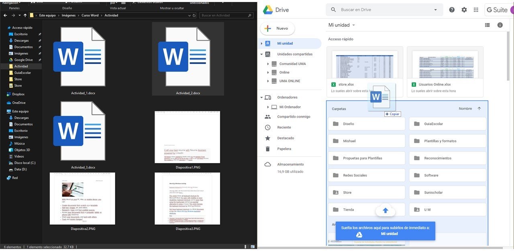Click Explorer up-folder arrow
The width and height of the screenshot is (514, 251).
point(25,15)
